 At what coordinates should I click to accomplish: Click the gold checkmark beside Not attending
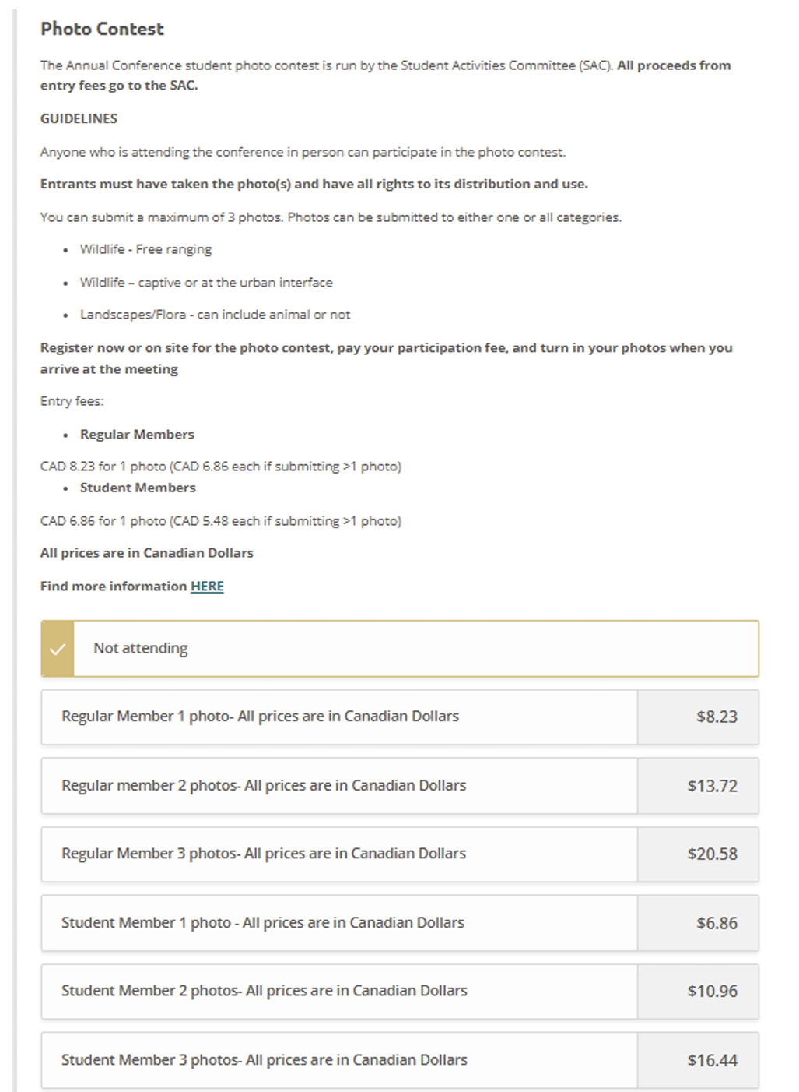click(x=58, y=649)
